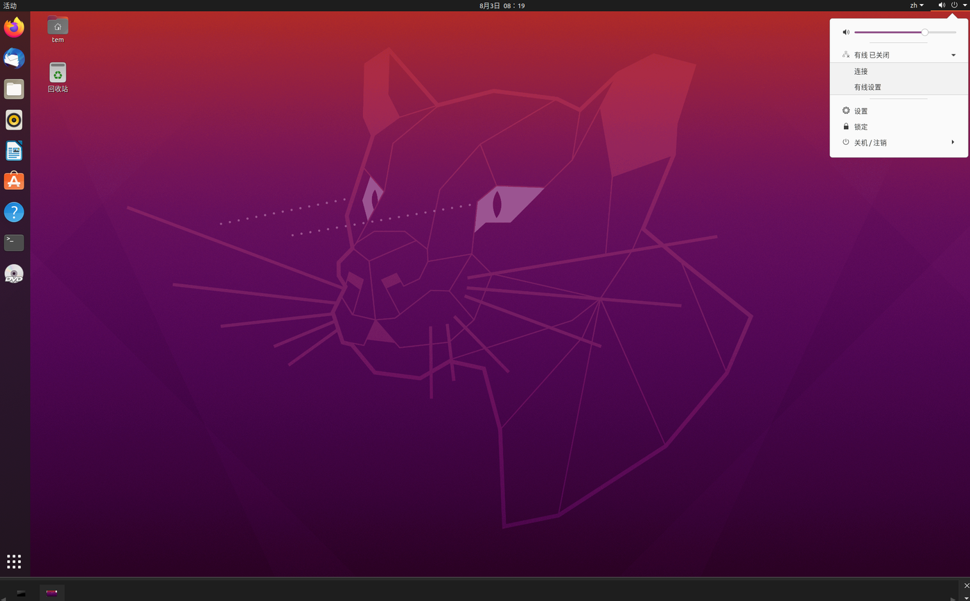
Task: Click the wired network icon in menu
Action: [x=846, y=54]
